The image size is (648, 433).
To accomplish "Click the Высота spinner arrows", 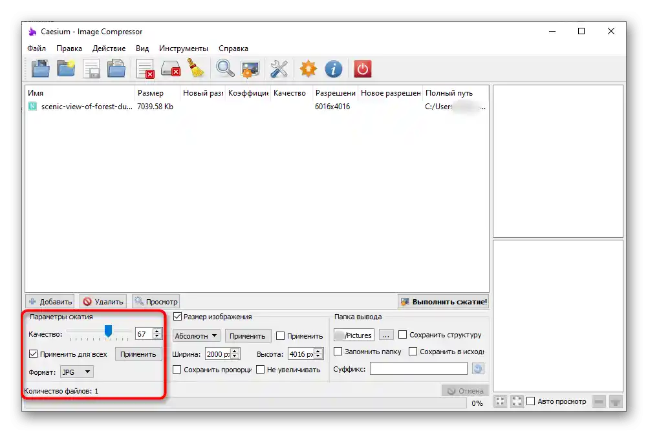I will (318, 354).
